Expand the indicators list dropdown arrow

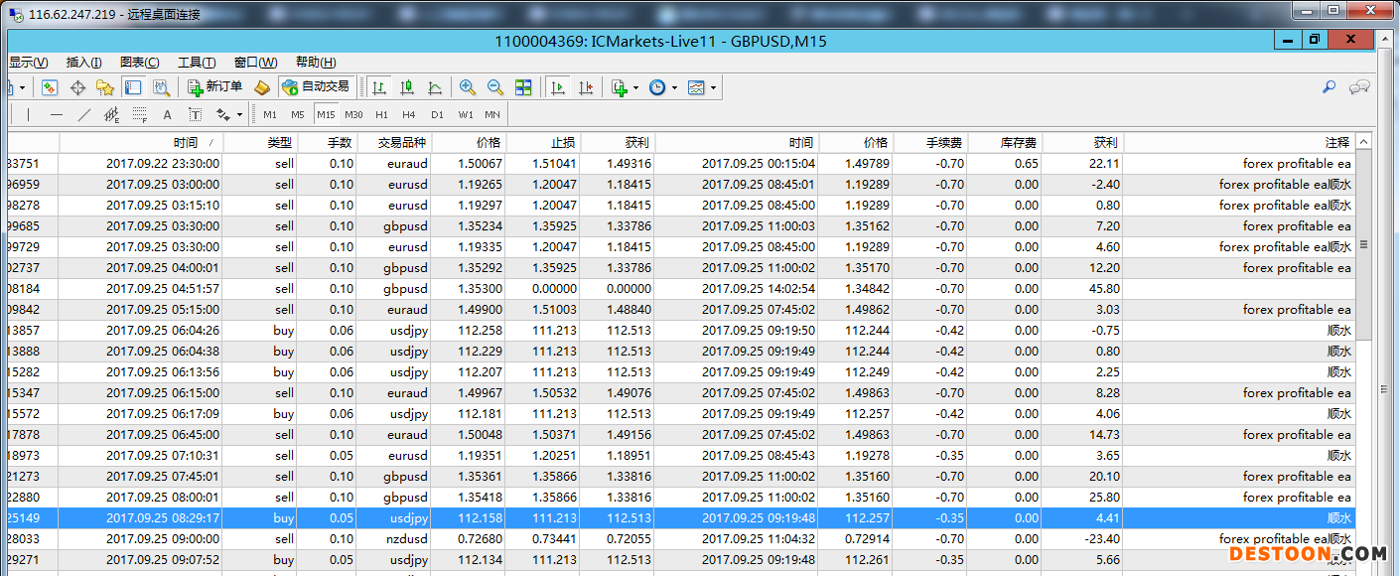[x=635, y=87]
